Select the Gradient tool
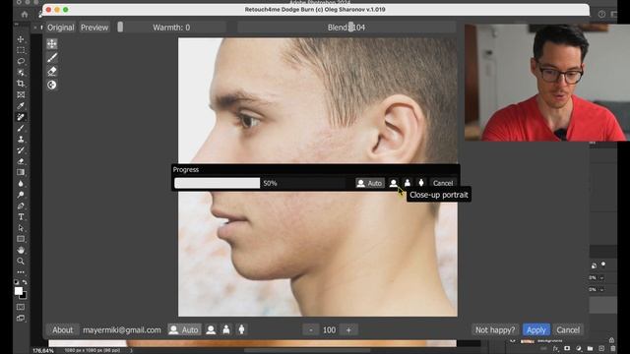 point(21,173)
